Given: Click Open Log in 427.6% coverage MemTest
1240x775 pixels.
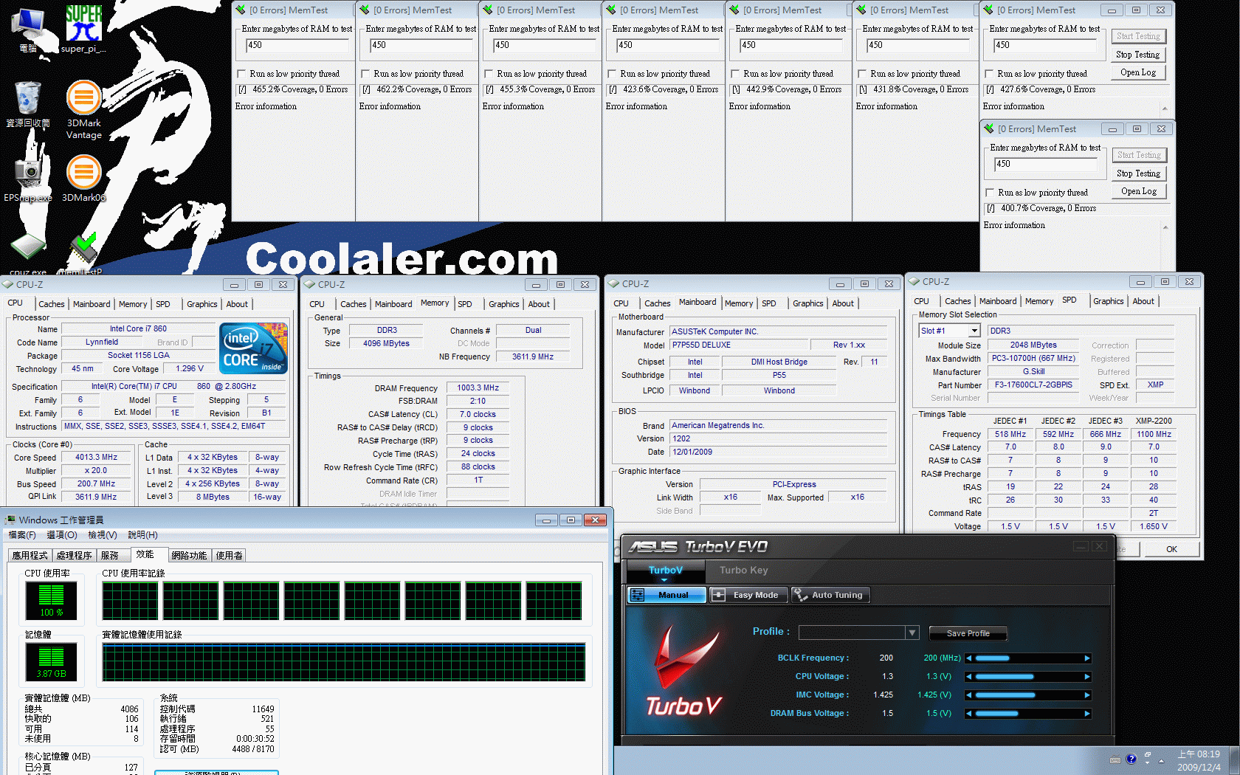Looking at the screenshot, I should coord(1138,72).
